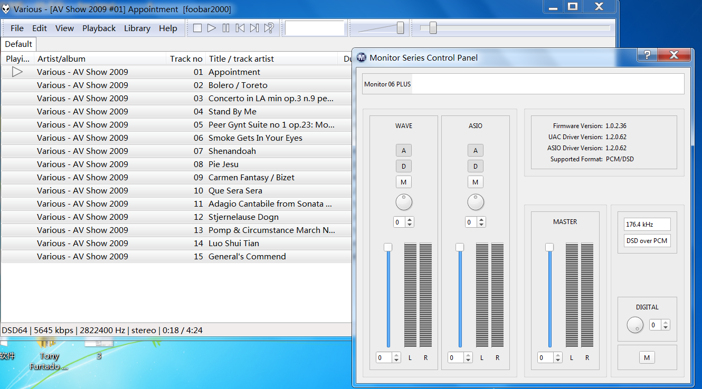The width and height of the screenshot is (702, 389).
Task: Click the M button under DIGITAL
Action: coord(647,357)
